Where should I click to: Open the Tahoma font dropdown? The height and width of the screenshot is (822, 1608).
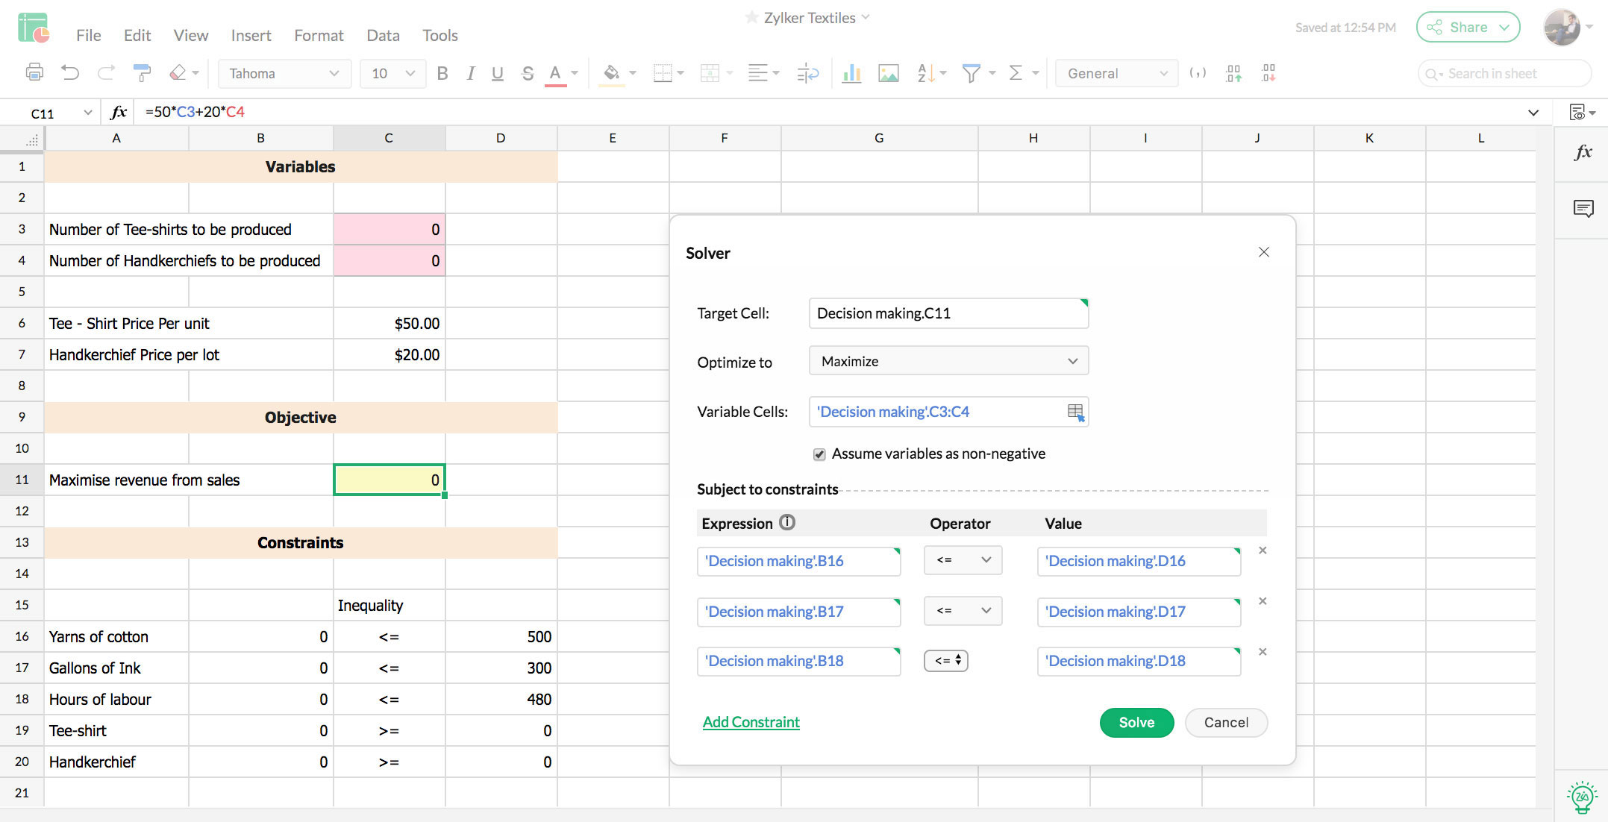click(x=284, y=73)
